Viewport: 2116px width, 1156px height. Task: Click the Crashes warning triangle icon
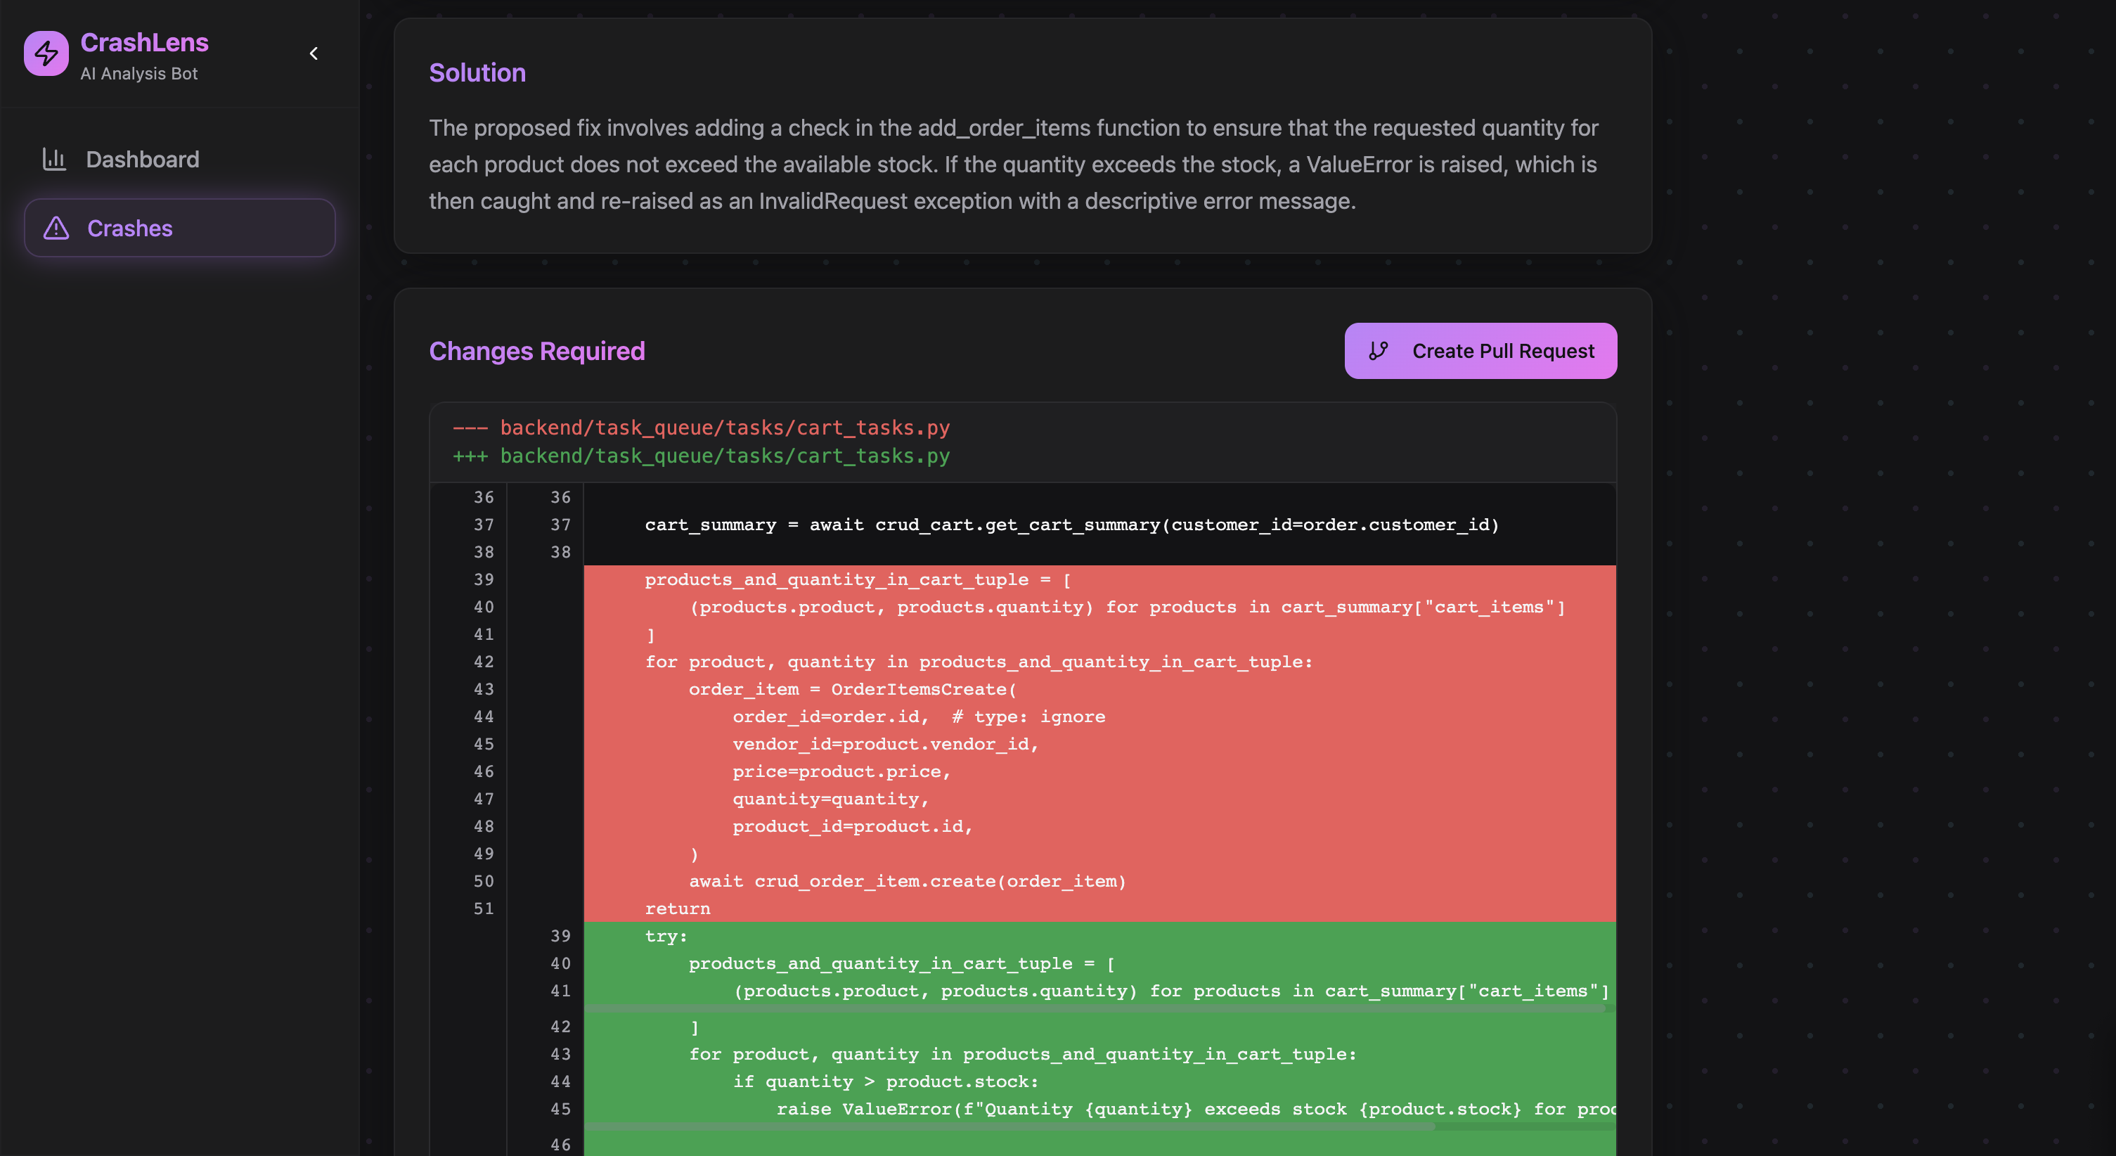pos(56,228)
